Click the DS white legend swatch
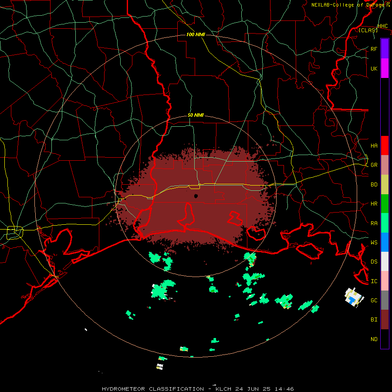 385,261
